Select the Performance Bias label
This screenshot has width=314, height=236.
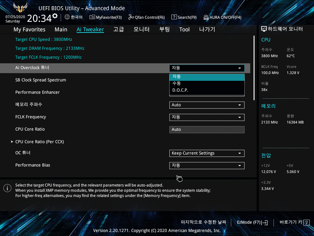33,165
